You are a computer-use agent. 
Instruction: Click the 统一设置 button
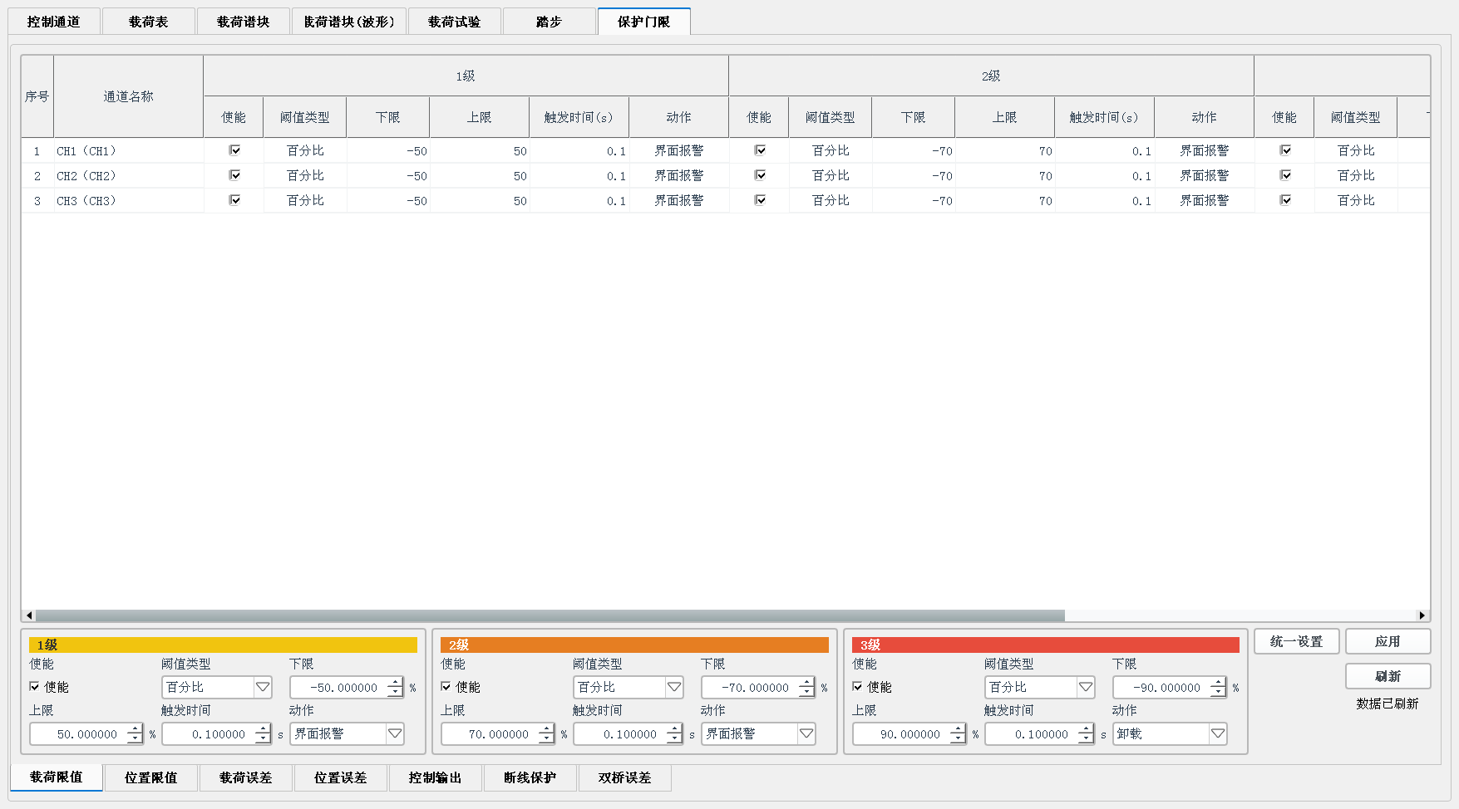coord(1296,641)
